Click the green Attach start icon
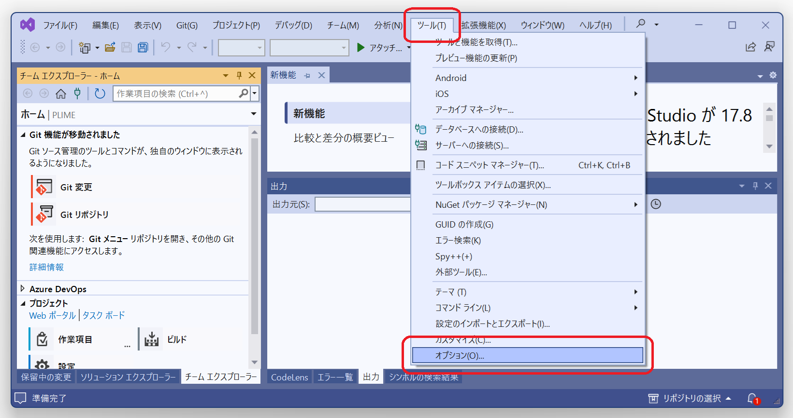The image size is (793, 418). click(x=360, y=47)
